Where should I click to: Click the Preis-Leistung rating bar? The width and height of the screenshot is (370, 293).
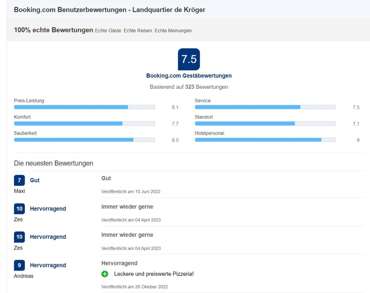(x=84, y=107)
